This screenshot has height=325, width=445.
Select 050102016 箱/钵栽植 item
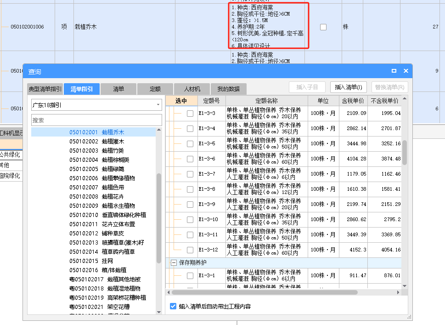[98, 270]
